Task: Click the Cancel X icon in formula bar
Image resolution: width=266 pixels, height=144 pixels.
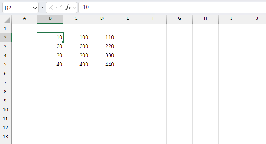Action: (x=51, y=7)
